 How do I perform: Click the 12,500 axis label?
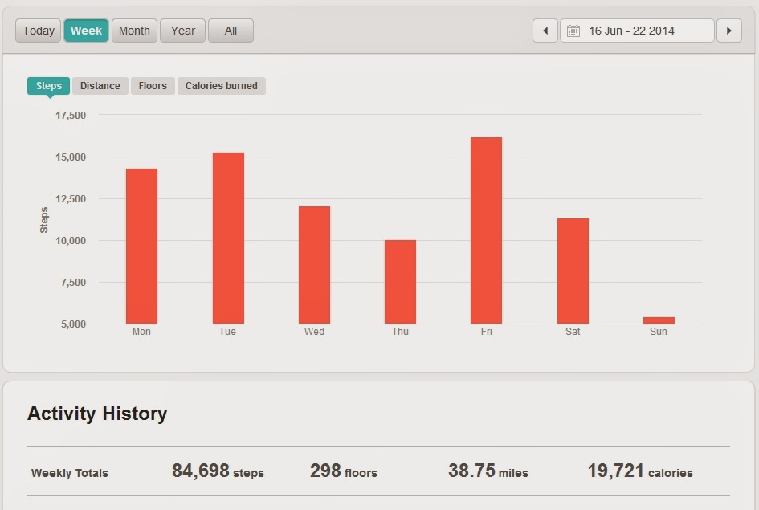[71, 199]
